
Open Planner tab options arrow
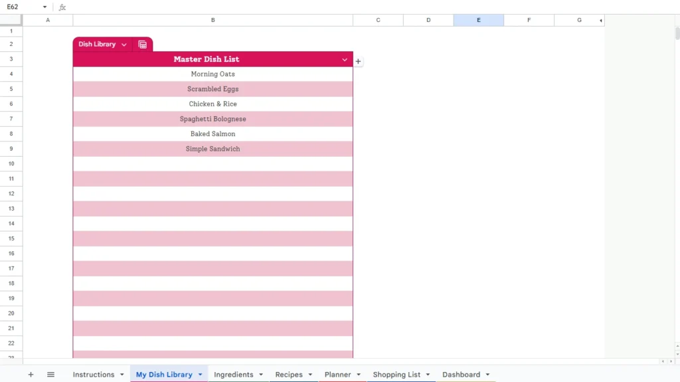click(x=359, y=375)
